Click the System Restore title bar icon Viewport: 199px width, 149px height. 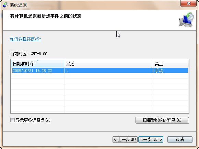(5, 5)
